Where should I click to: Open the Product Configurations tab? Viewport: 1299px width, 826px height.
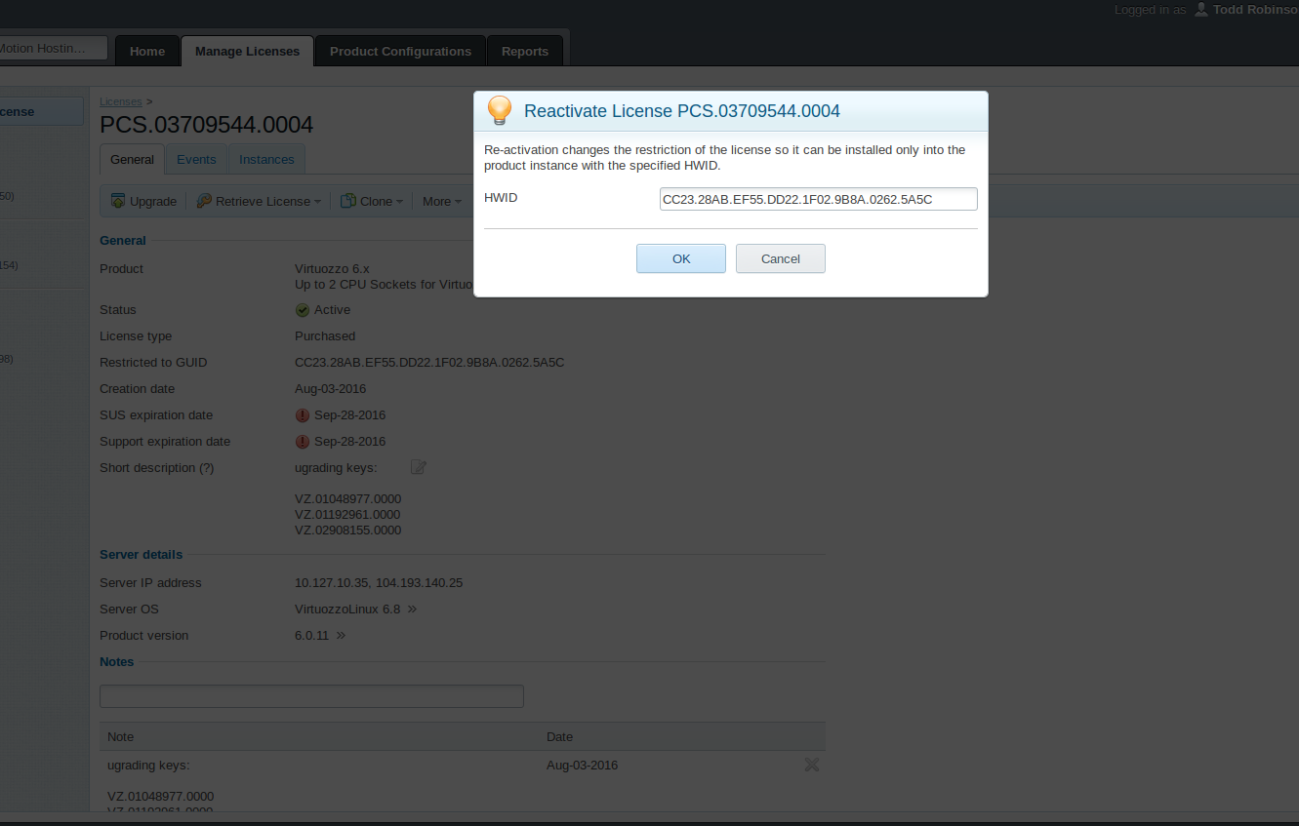(x=400, y=52)
